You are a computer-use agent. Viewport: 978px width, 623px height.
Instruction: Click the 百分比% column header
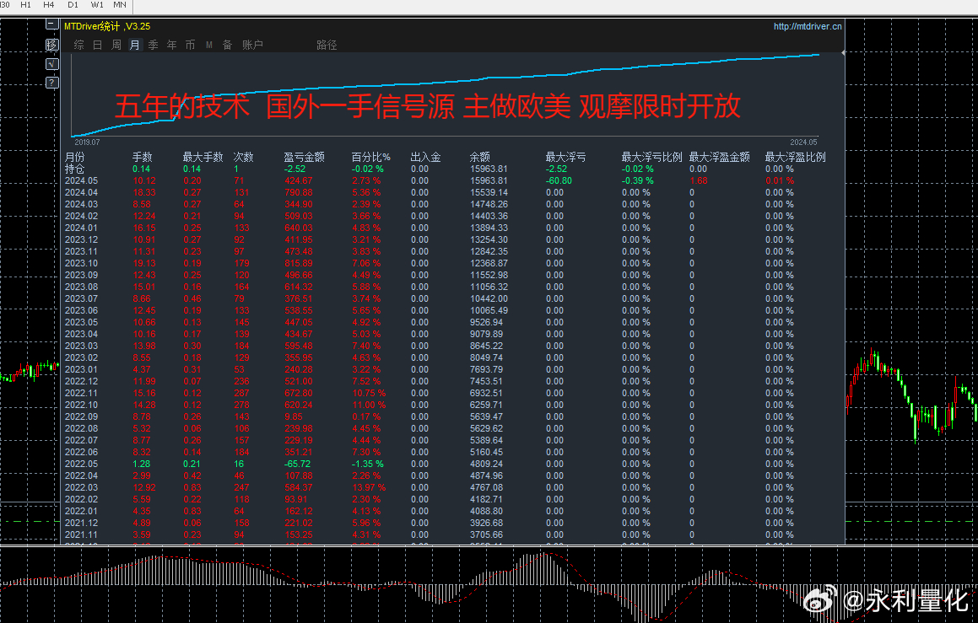371,157
